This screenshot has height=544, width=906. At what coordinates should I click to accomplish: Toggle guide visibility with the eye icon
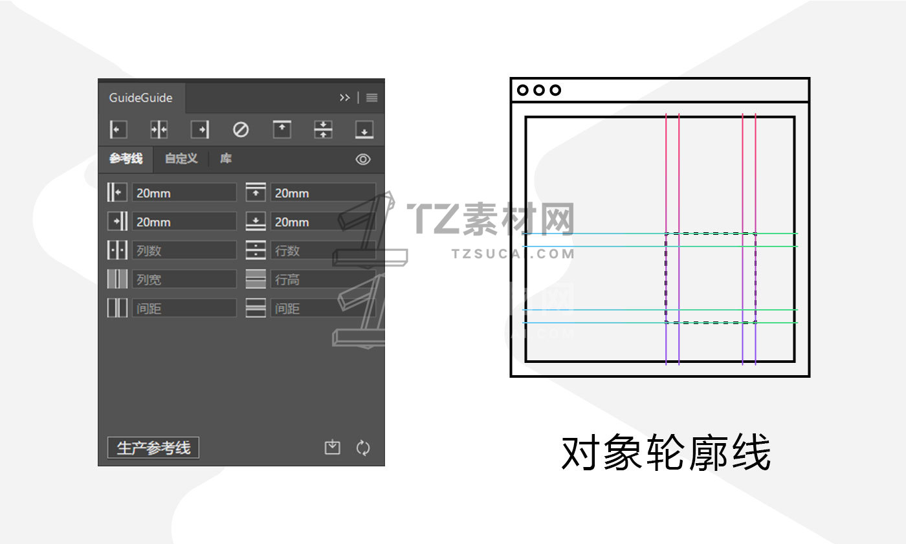363,159
